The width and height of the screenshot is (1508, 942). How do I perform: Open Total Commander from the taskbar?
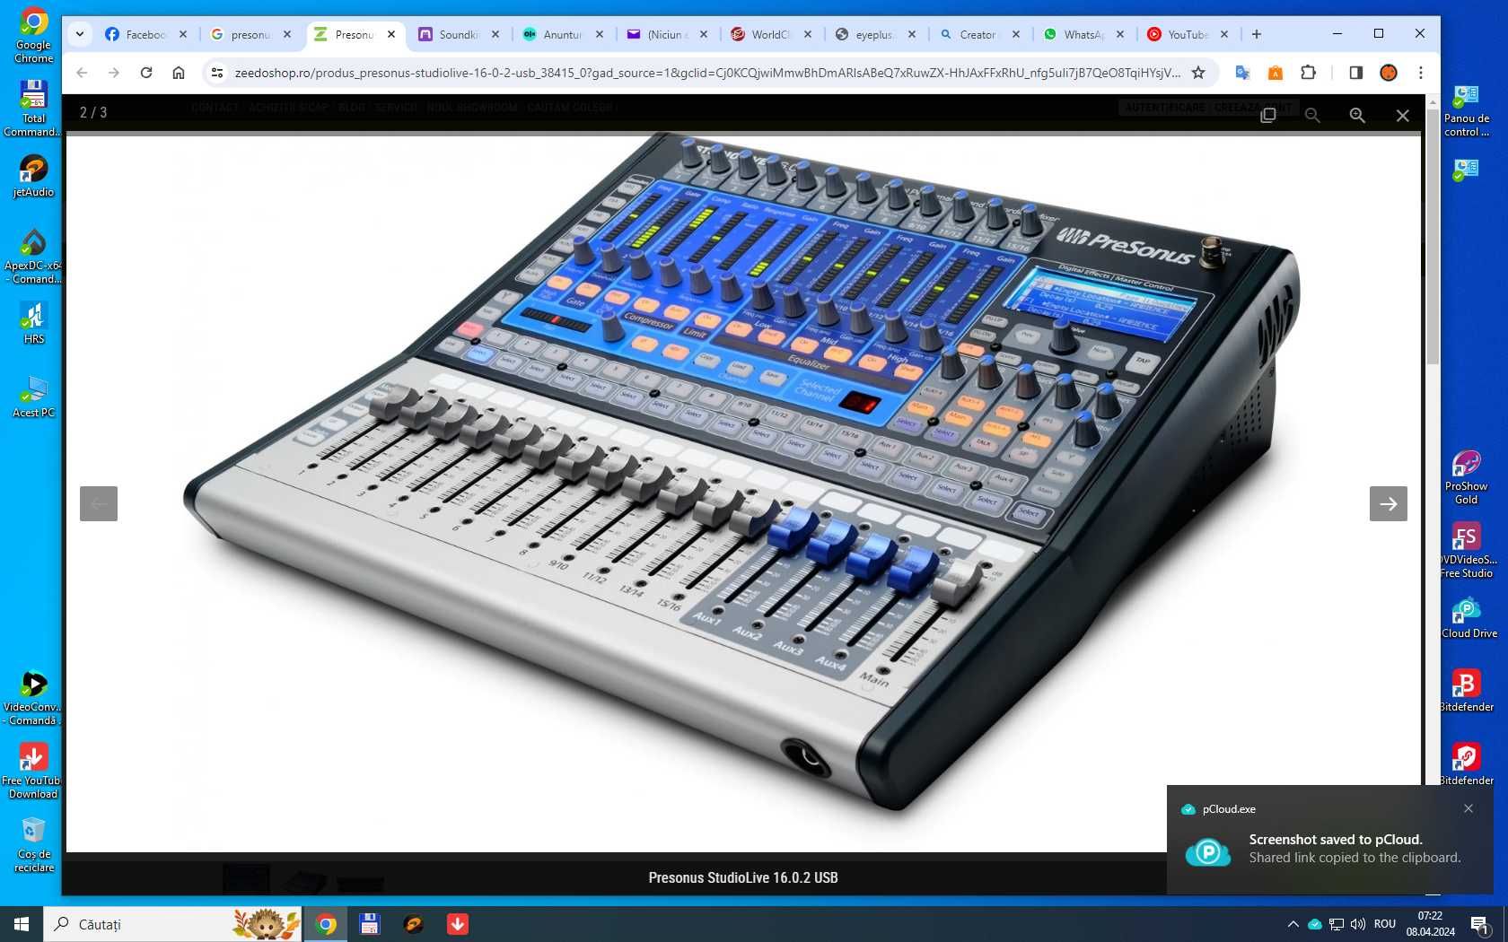click(369, 924)
